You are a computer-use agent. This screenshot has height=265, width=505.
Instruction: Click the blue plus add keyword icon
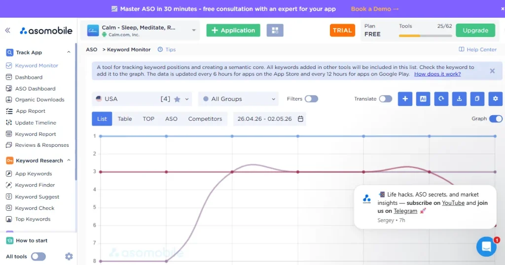pyautogui.click(x=405, y=99)
